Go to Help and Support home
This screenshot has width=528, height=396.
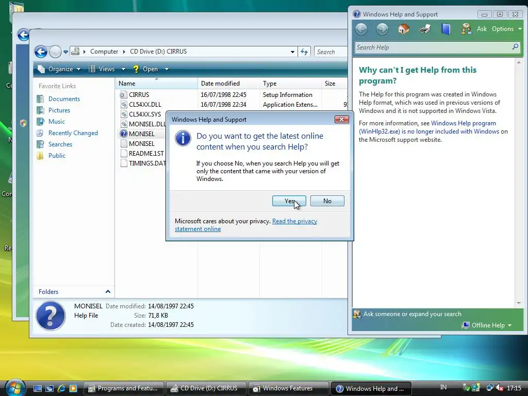click(x=403, y=29)
